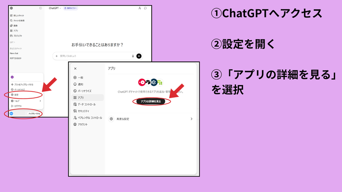Expand the ヘルプ submenu
The image size is (342, 192).
click(26, 101)
